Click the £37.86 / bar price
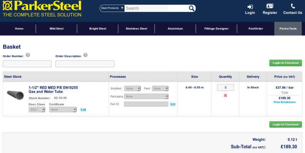 point(284,88)
